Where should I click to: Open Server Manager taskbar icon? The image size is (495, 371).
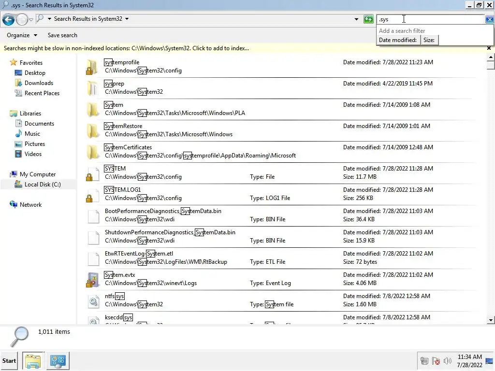(58, 361)
